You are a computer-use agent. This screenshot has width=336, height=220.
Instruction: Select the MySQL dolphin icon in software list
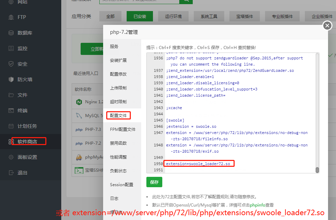[79, 116]
